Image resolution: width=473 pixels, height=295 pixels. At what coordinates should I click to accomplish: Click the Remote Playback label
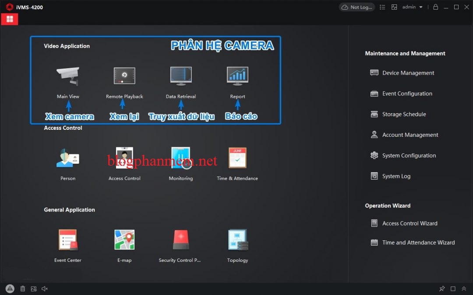coord(124,96)
